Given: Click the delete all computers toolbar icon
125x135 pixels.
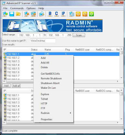Looking at the screenshot, I should pyautogui.click(x=33, y=14).
